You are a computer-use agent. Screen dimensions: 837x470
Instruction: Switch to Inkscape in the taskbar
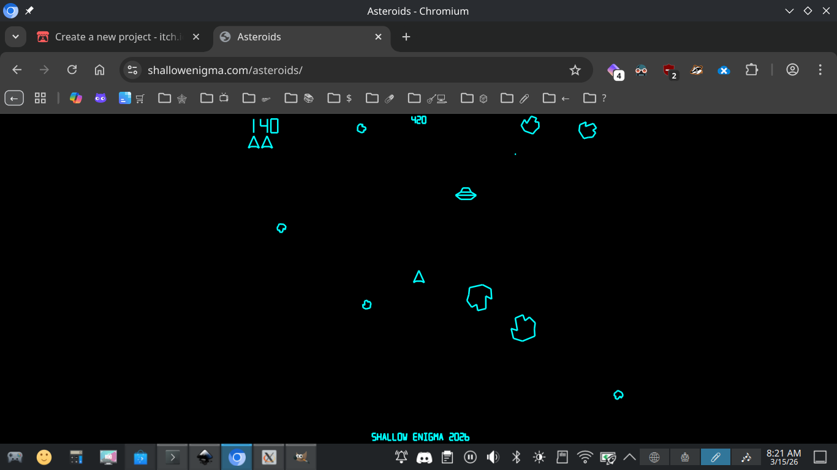(205, 457)
